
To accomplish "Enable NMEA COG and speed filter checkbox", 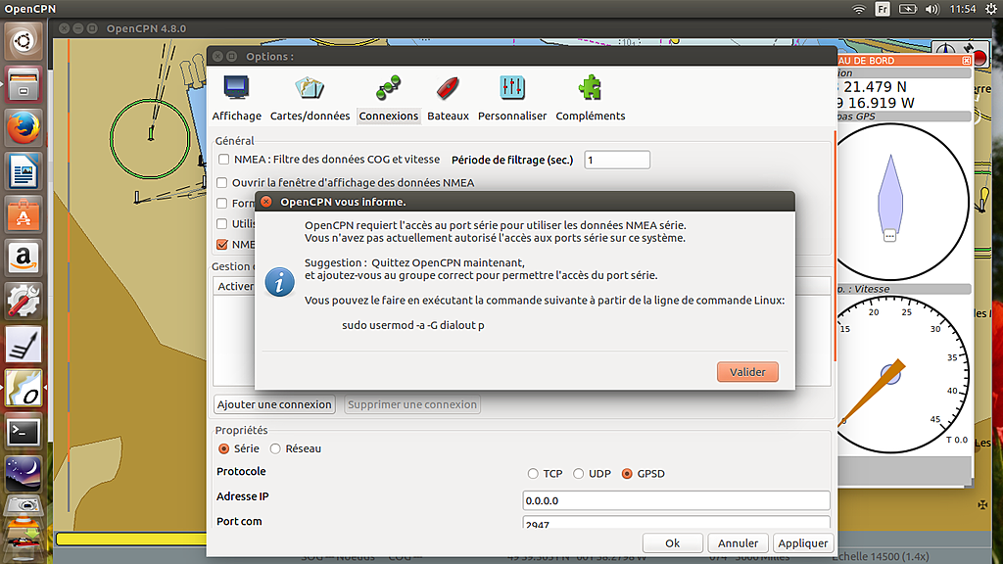I will pyautogui.click(x=223, y=160).
